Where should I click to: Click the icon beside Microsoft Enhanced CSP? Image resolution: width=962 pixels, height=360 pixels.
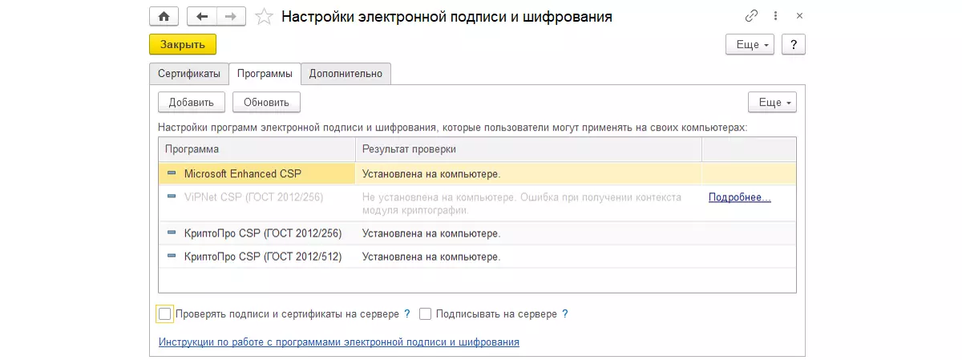click(172, 173)
